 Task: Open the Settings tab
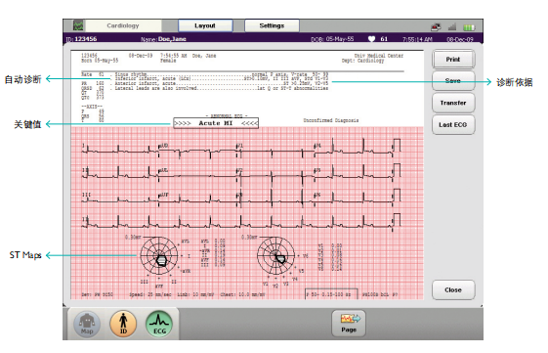[272, 25]
